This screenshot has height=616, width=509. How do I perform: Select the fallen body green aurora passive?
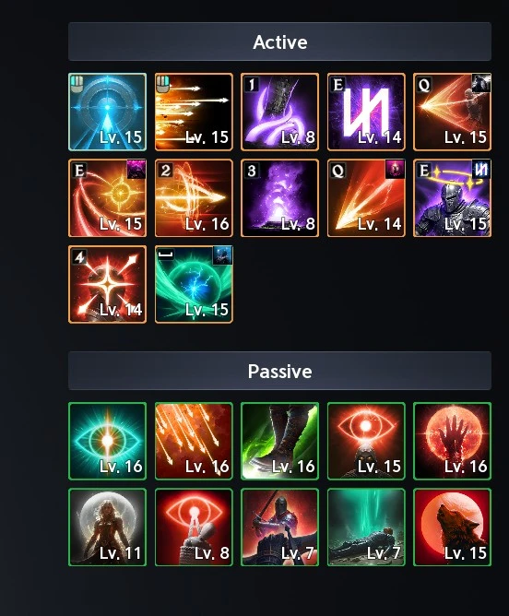coord(366,527)
